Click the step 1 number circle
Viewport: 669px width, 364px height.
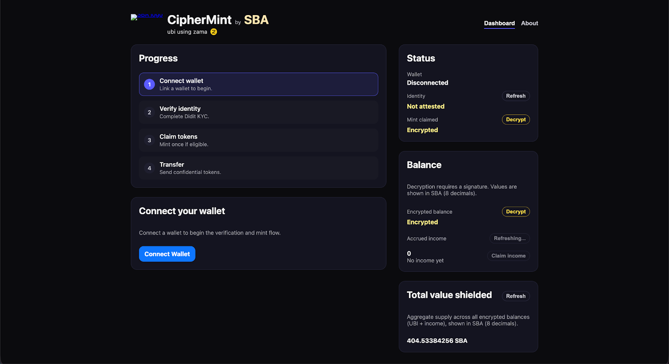149,85
